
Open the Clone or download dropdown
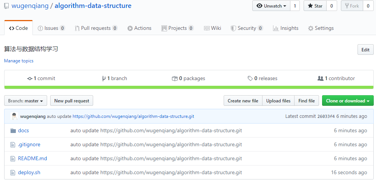348,101
